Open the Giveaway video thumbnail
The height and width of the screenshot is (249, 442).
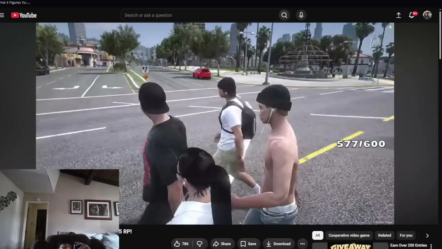point(350,246)
